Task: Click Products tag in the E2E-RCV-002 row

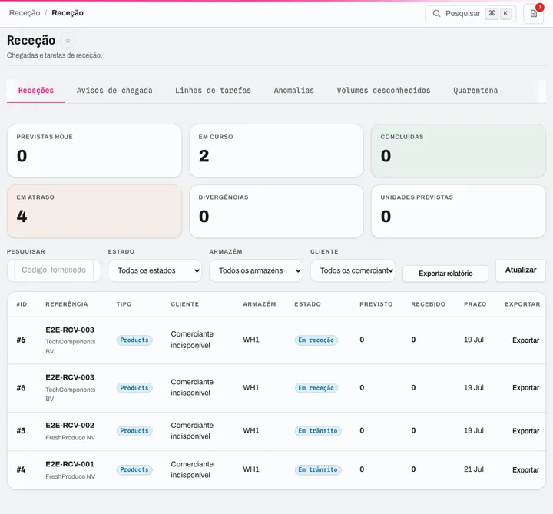Action: [134, 431]
